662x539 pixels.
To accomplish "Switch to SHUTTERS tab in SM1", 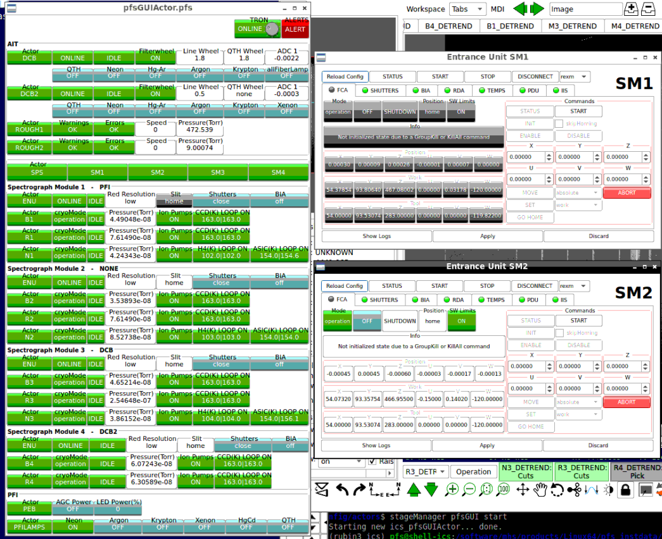I will [x=380, y=90].
